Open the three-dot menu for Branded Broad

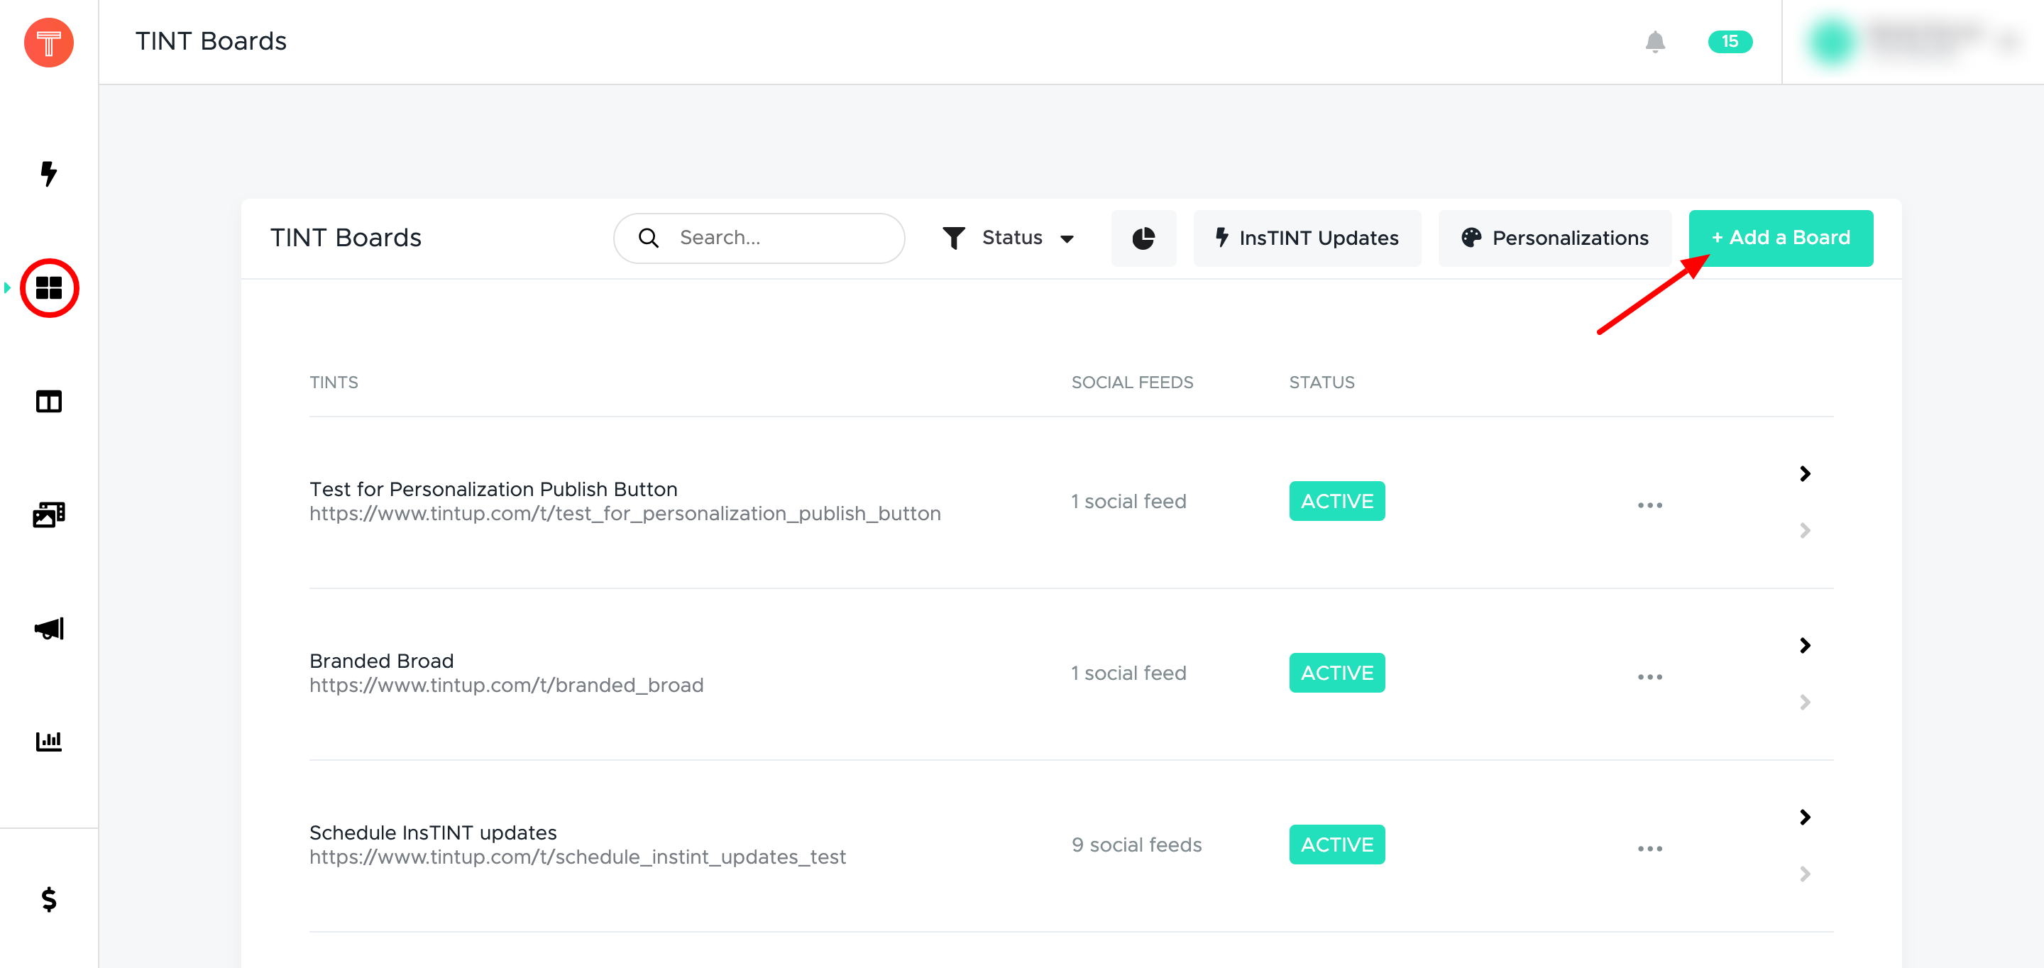pyautogui.click(x=1649, y=677)
